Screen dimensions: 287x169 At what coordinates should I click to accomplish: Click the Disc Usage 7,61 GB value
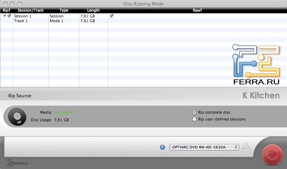point(61,120)
